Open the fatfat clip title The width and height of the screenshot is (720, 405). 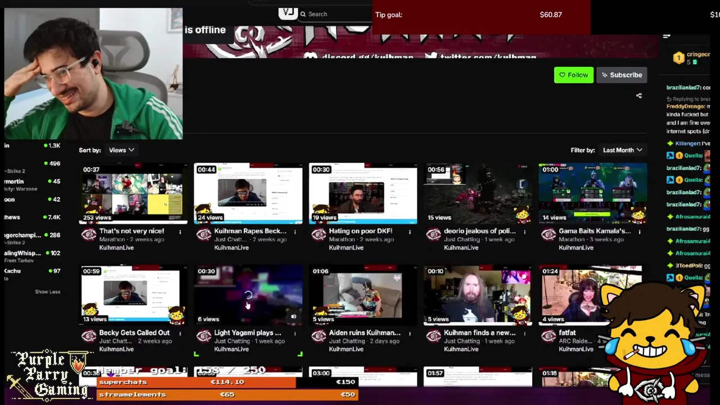click(567, 333)
